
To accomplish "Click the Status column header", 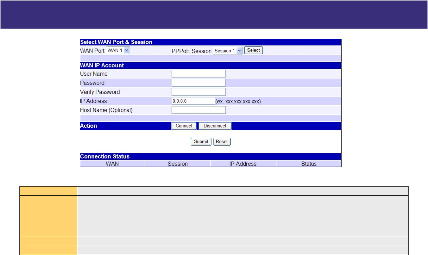I will (309, 164).
